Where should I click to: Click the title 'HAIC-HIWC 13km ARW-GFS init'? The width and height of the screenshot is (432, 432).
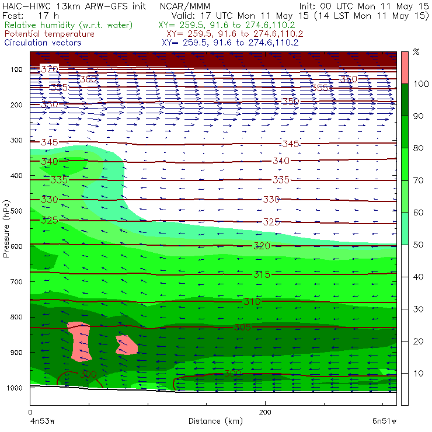point(74,6)
